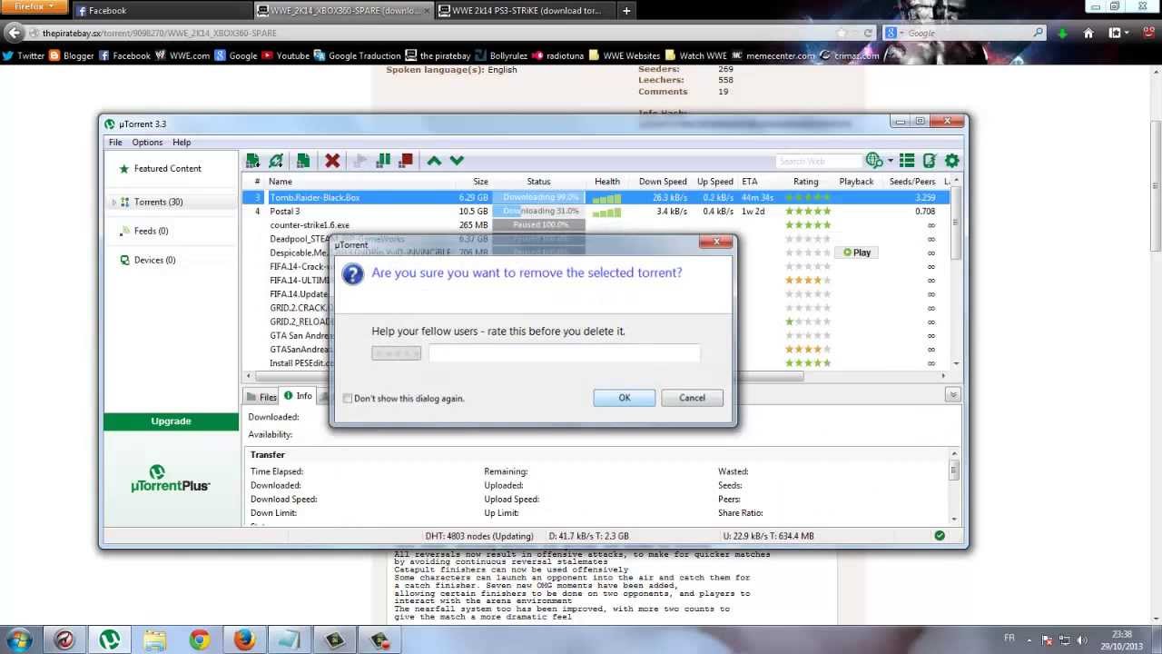This screenshot has width=1162, height=654.
Task: Select the Postal 3 torrent row
Action: click(596, 212)
